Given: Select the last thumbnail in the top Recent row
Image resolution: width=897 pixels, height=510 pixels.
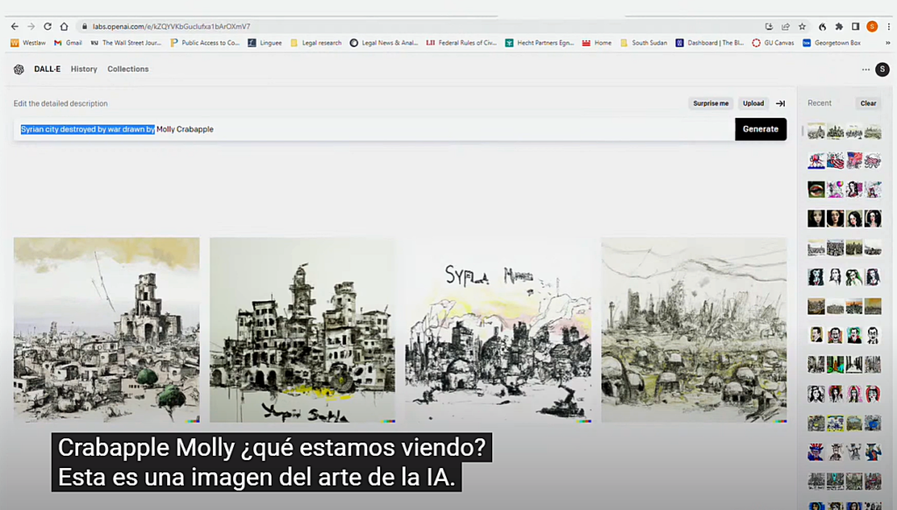Looking at the screenshot, I should click(x=873, y=131).
